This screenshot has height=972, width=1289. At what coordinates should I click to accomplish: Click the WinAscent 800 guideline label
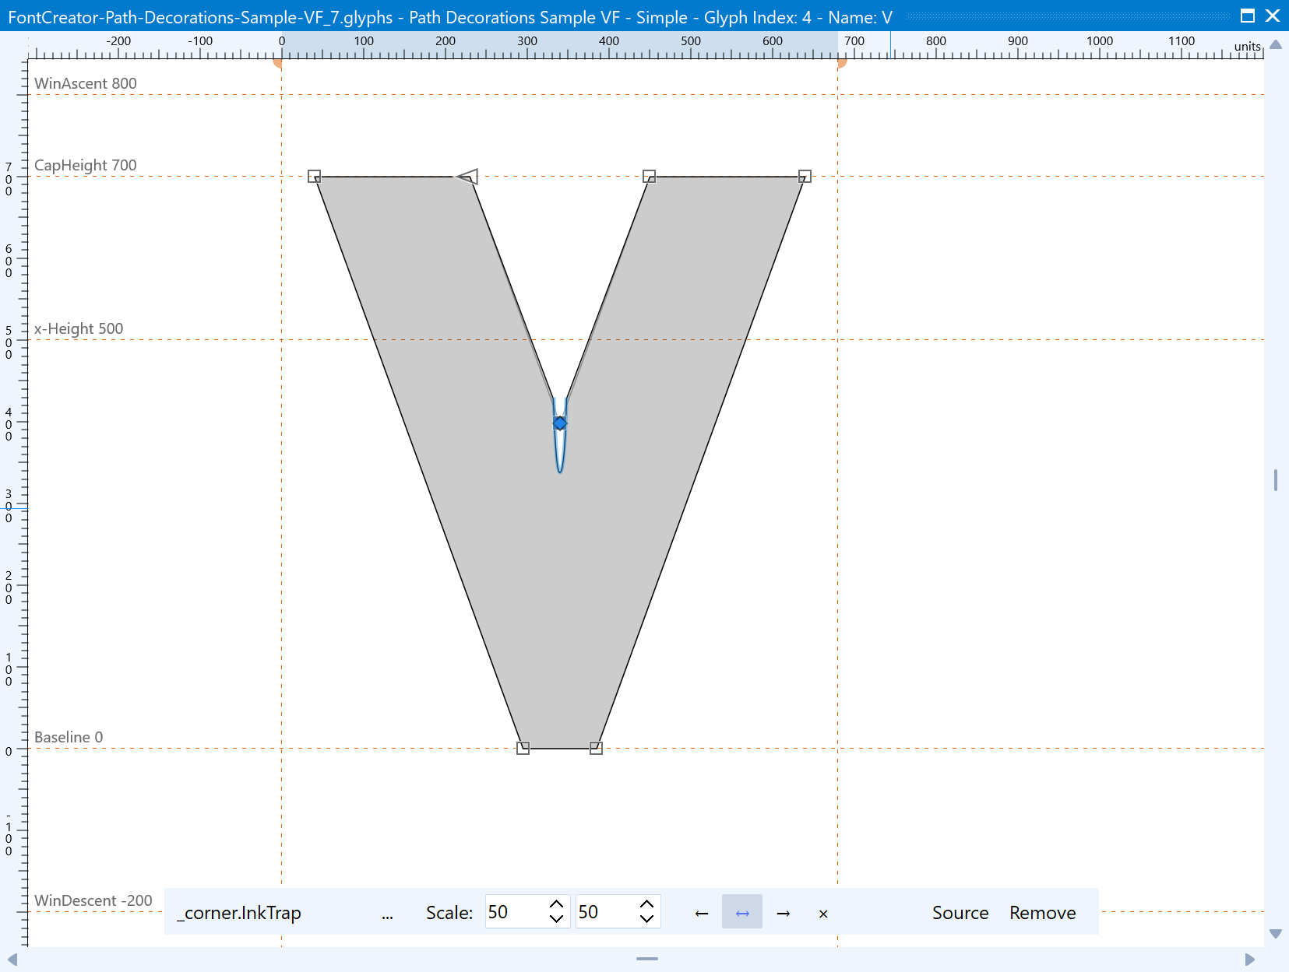click(86, 83)
